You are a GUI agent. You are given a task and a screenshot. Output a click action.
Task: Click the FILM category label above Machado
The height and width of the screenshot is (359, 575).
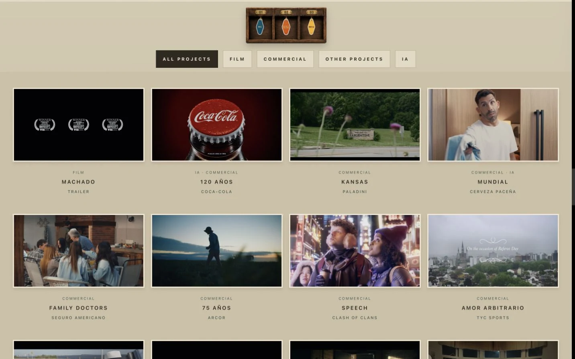[x=79, y=172]
